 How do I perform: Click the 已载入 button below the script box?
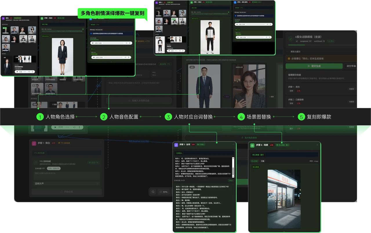[231, 180]
